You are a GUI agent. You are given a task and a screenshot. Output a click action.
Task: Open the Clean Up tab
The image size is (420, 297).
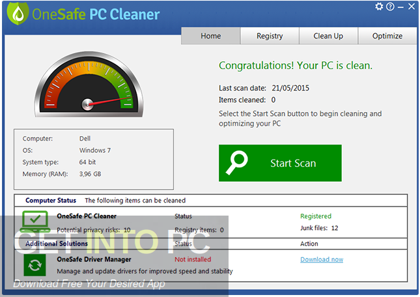coord(328,36)
